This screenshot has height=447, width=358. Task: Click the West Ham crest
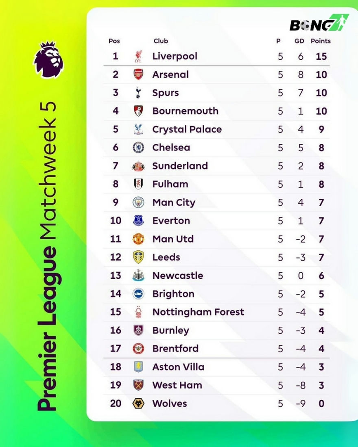[x=138, y=385]
